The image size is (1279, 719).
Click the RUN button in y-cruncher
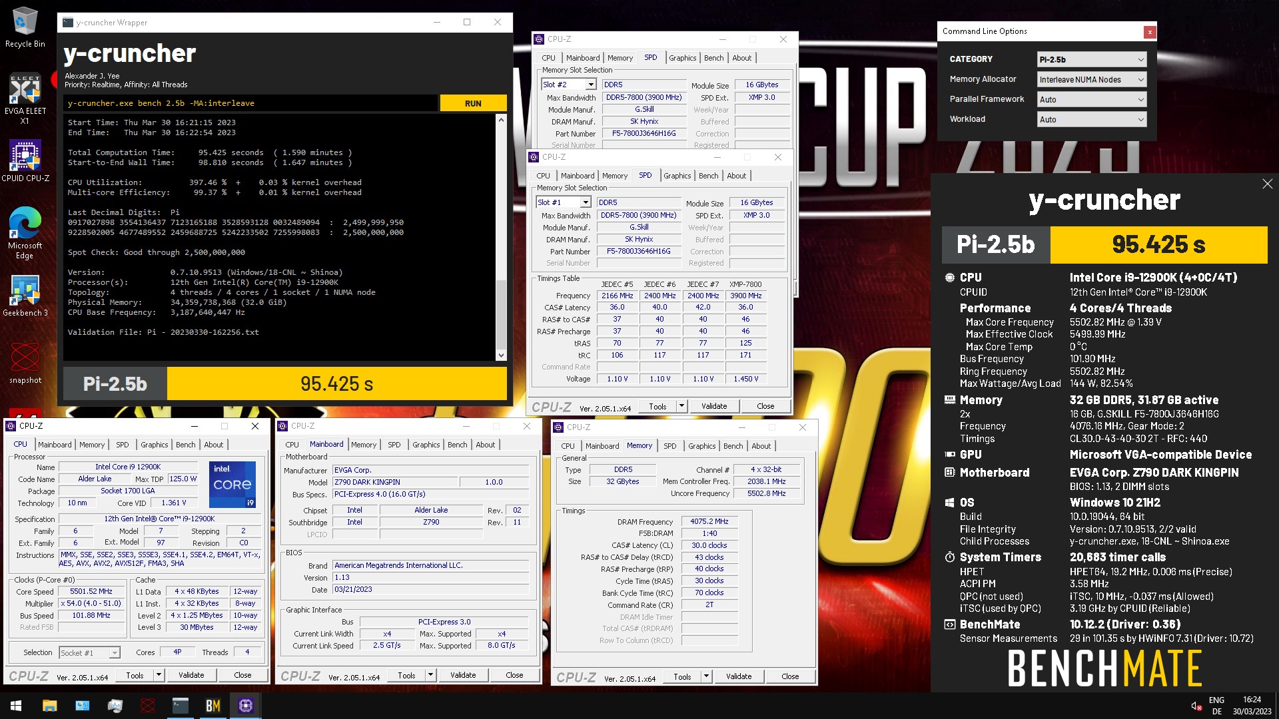473,103
